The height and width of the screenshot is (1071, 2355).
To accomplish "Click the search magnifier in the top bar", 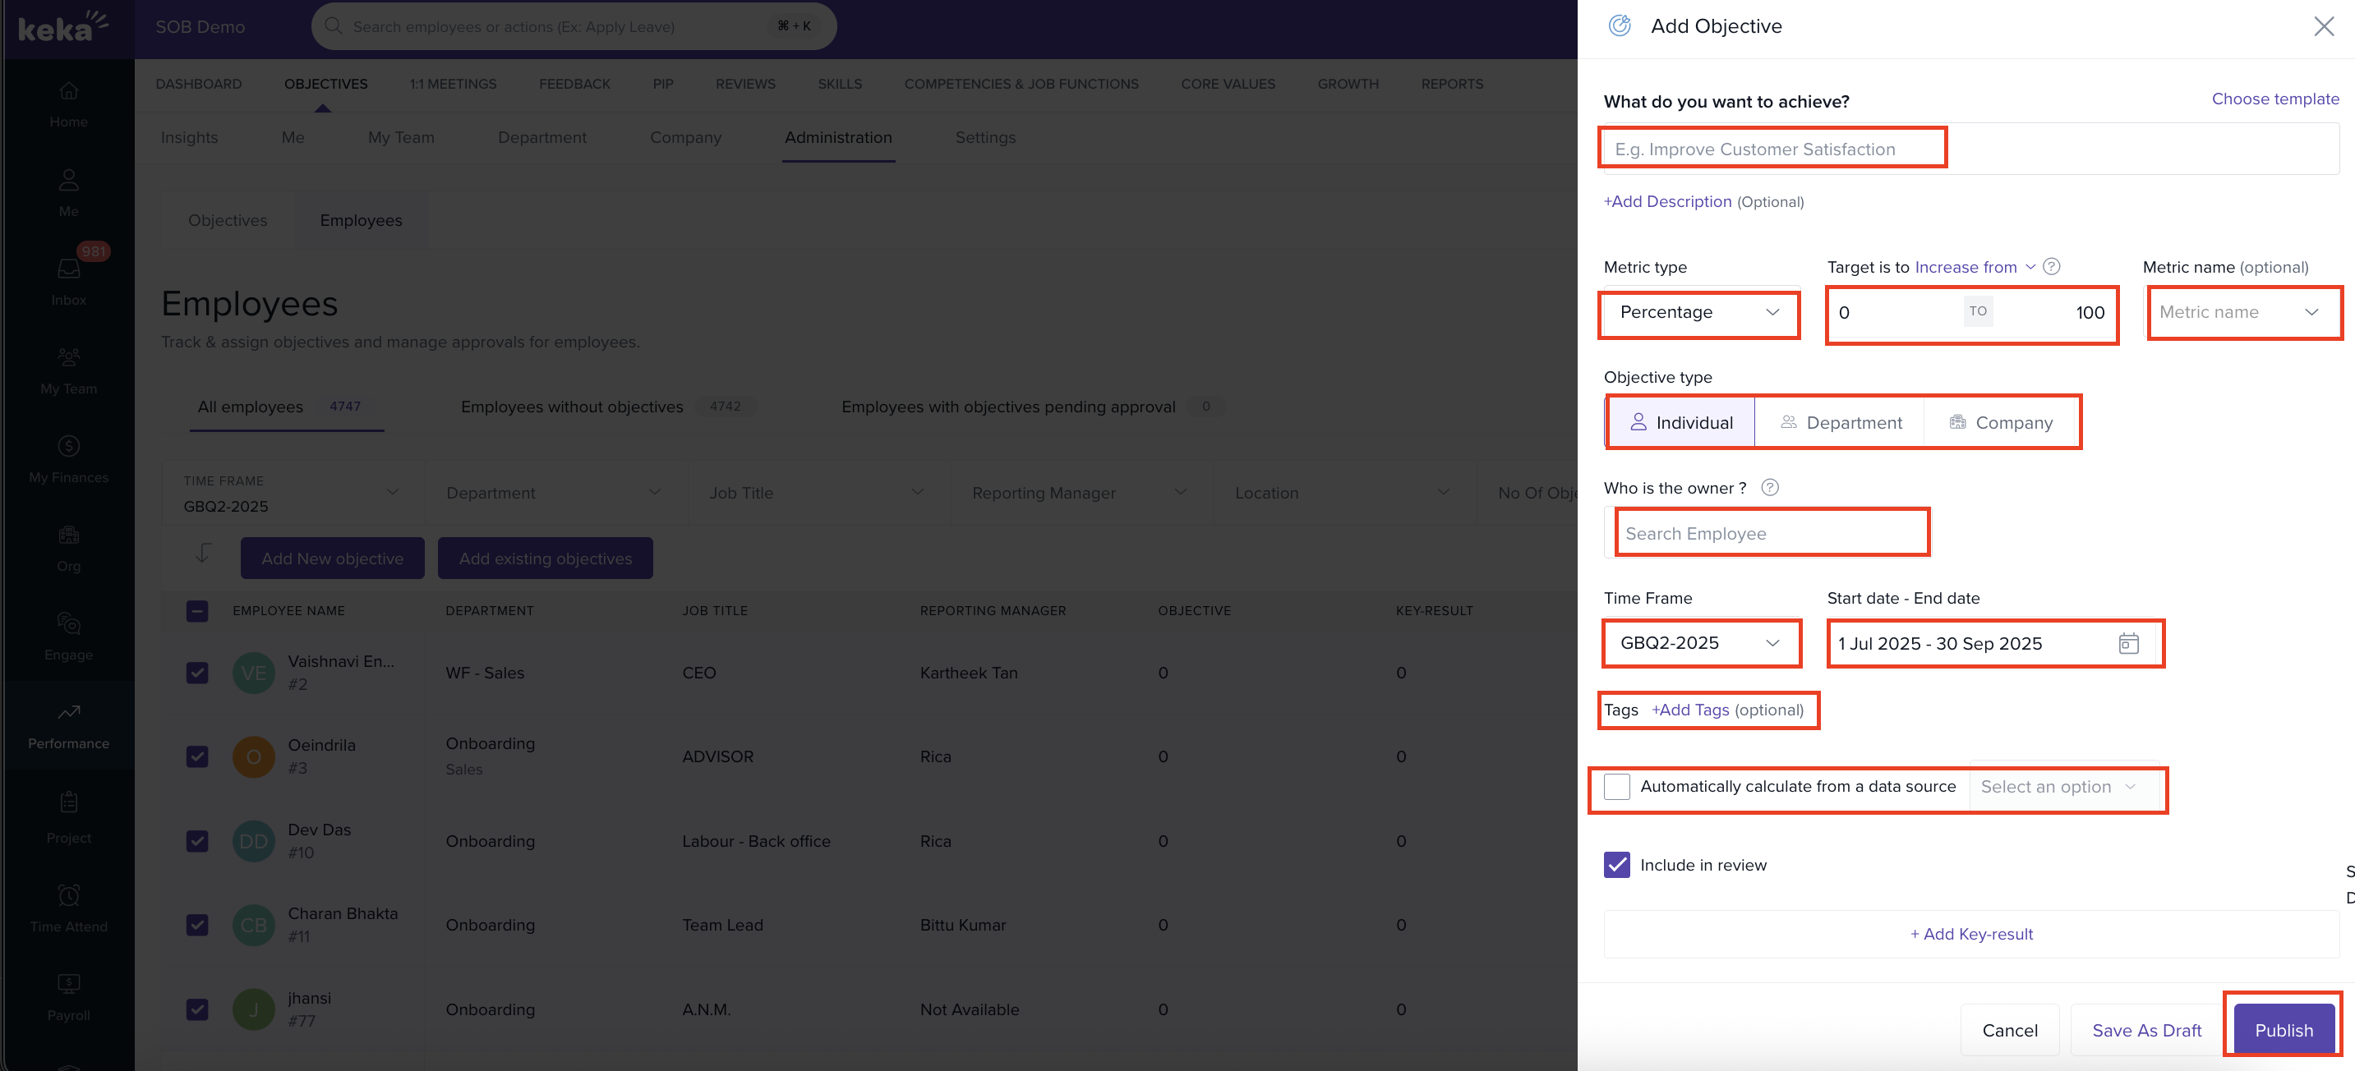I will point(333,25).
